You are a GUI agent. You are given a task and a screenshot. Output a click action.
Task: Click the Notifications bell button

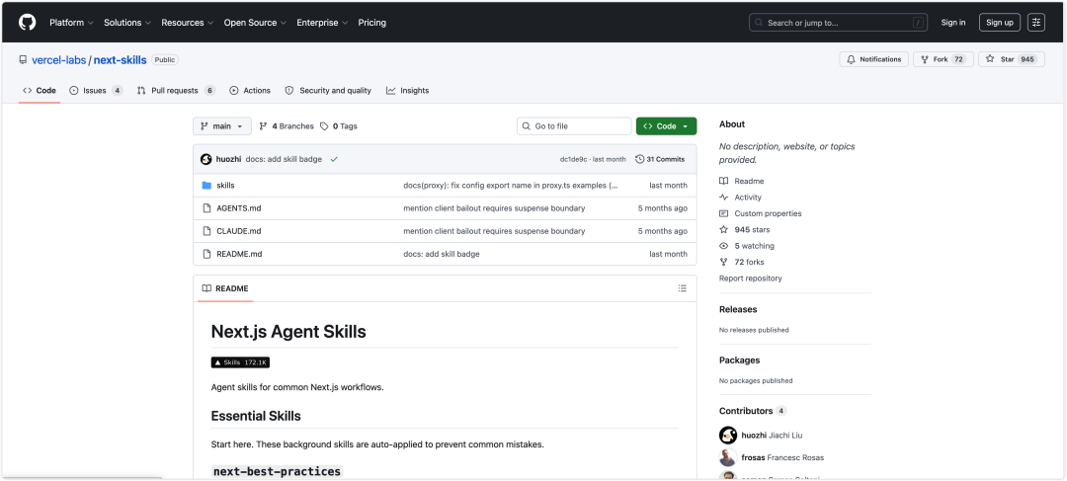pyautogui.click(x=873, y=59)
